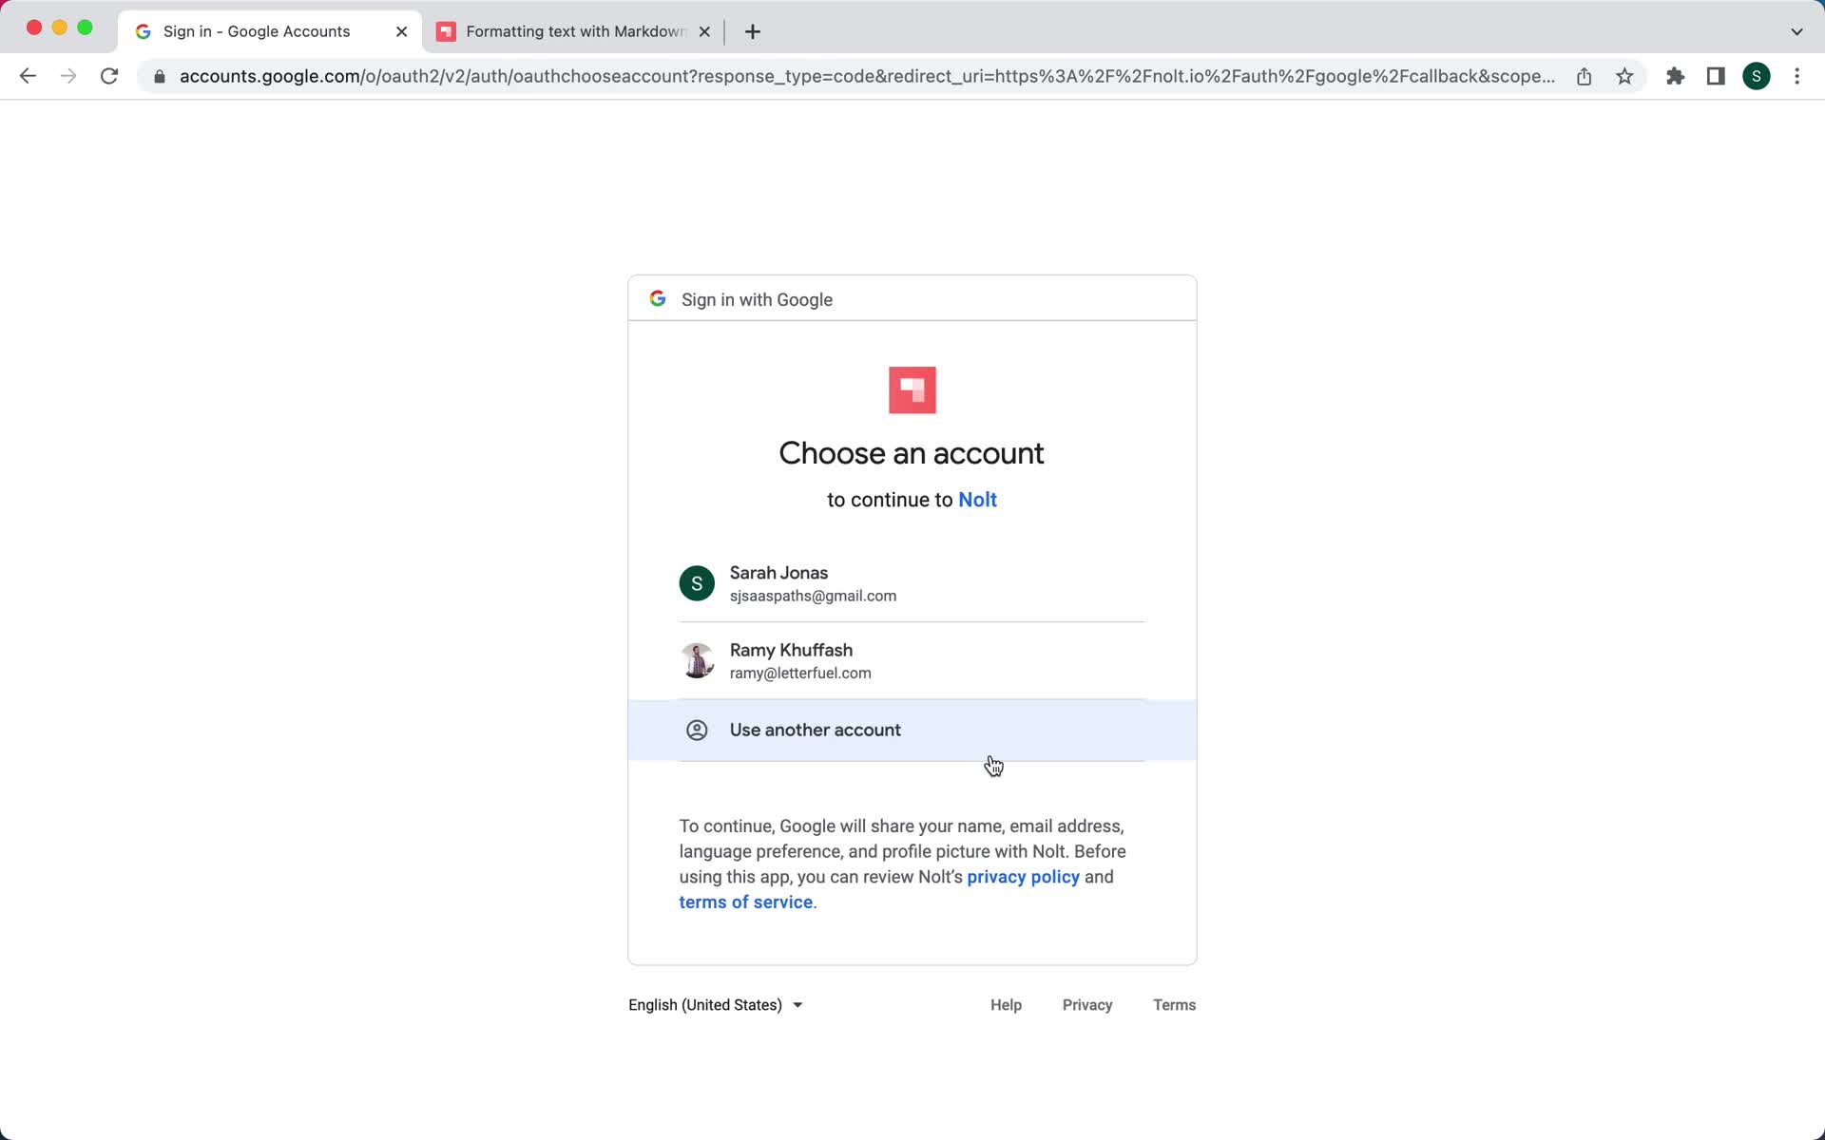
Task: Open Chrome profile avatar S
Action: 1757,76
